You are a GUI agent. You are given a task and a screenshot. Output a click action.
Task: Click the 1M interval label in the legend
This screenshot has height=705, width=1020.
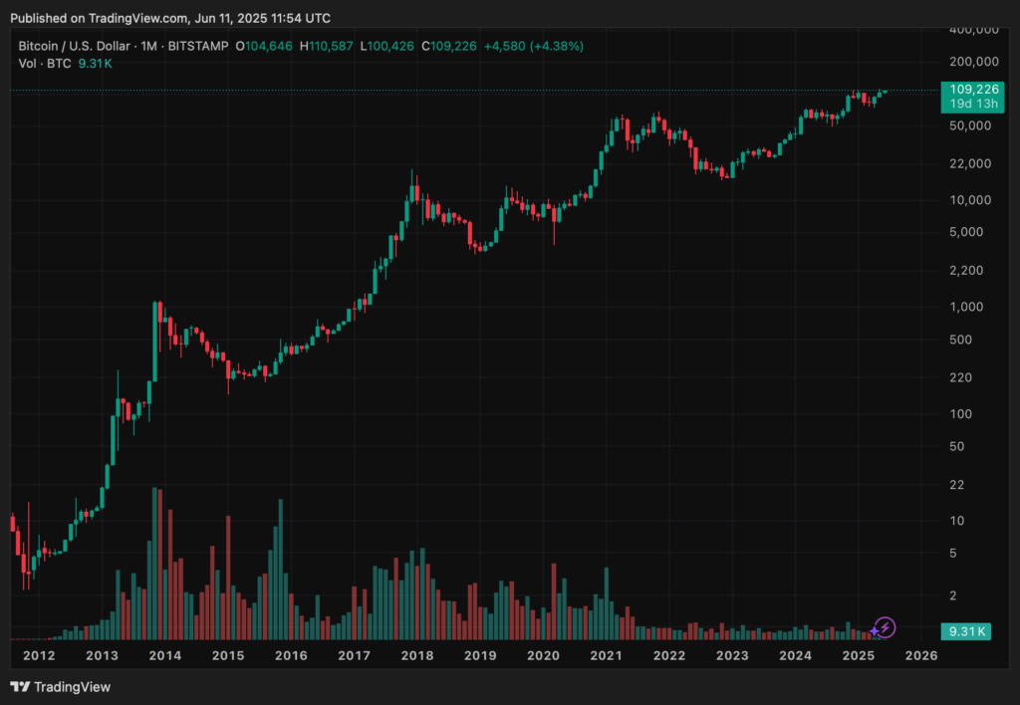click(x=149, y=46)
